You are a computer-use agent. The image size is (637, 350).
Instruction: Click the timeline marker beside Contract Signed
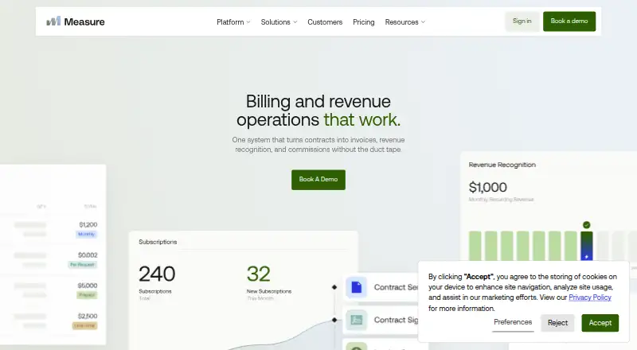point(334,320)
